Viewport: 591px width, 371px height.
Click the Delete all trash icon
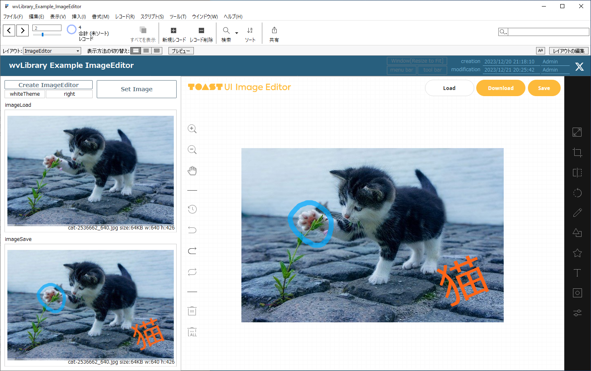tap(192, 332)
